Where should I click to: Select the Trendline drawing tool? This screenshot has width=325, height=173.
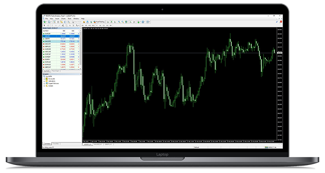60,25
